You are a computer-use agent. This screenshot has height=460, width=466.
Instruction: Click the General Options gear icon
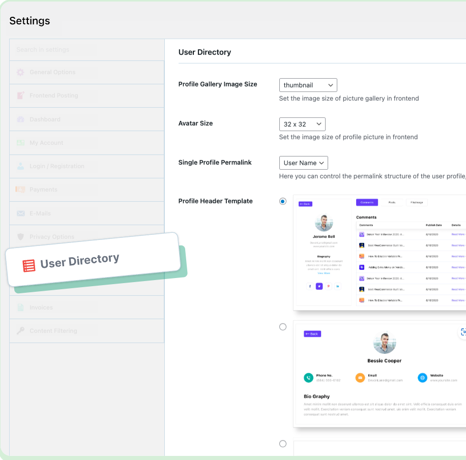[x=20, y=72]
